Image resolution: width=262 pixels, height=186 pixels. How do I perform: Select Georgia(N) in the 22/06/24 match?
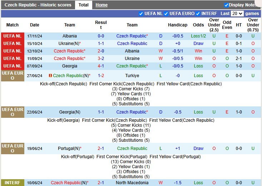click(69, 112)
